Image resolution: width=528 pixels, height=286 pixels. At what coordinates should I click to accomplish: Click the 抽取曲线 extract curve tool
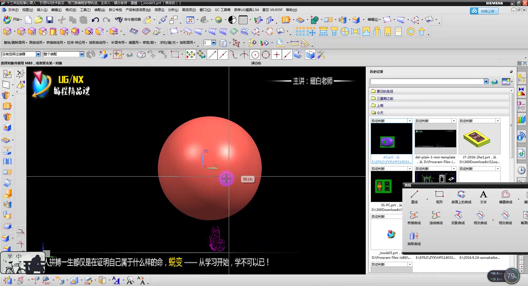coord(414,239)
